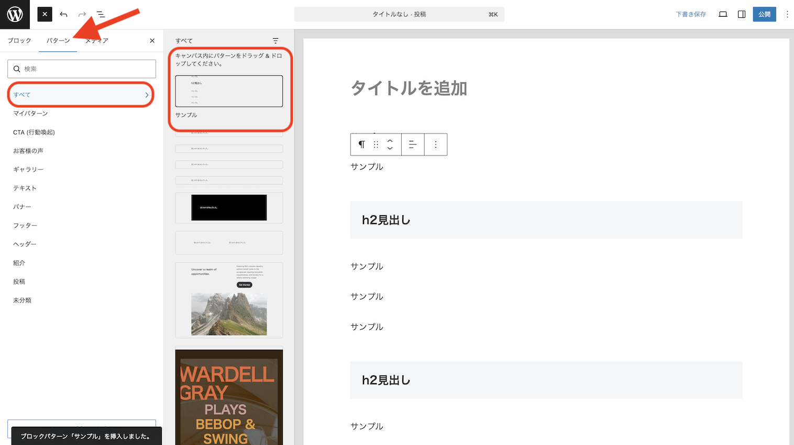This screenshot has width=794, height=445.
Task: Click the paragraph block type icon
Action: point(361,144)
